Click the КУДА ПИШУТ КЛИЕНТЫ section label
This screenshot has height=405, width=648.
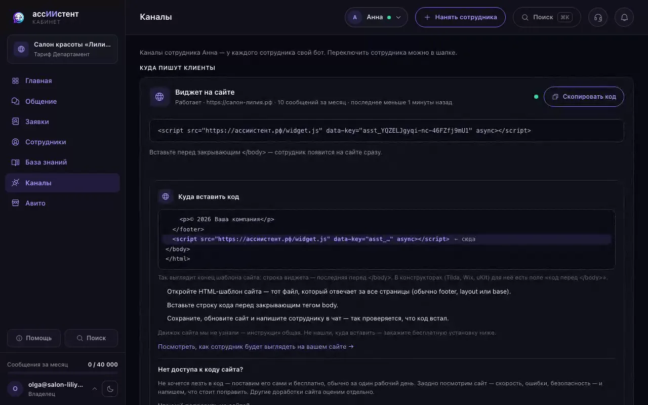pyautogui.click(x=178, y=68)
